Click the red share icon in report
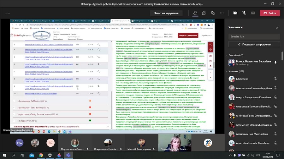The image size is (284, 159). (210, 45)
